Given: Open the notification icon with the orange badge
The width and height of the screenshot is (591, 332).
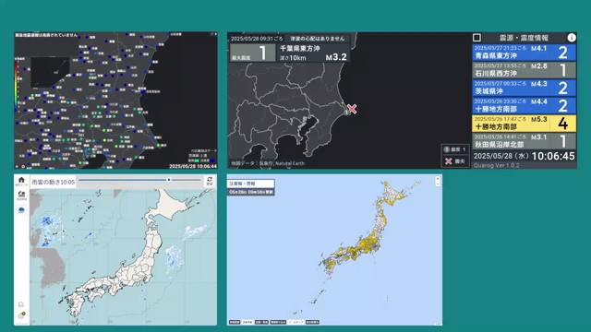Looking at the screenshot, I should (x=21, y=315).
